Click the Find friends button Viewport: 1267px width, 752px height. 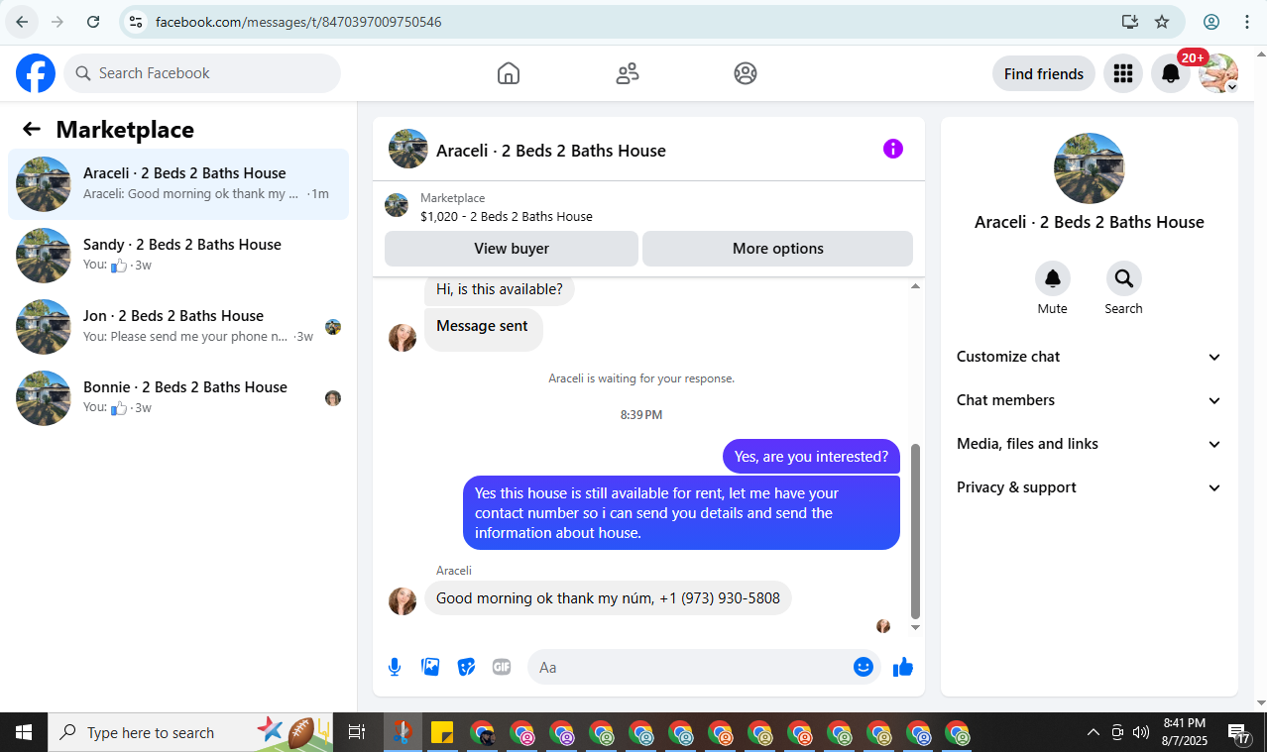[1044, 73]
